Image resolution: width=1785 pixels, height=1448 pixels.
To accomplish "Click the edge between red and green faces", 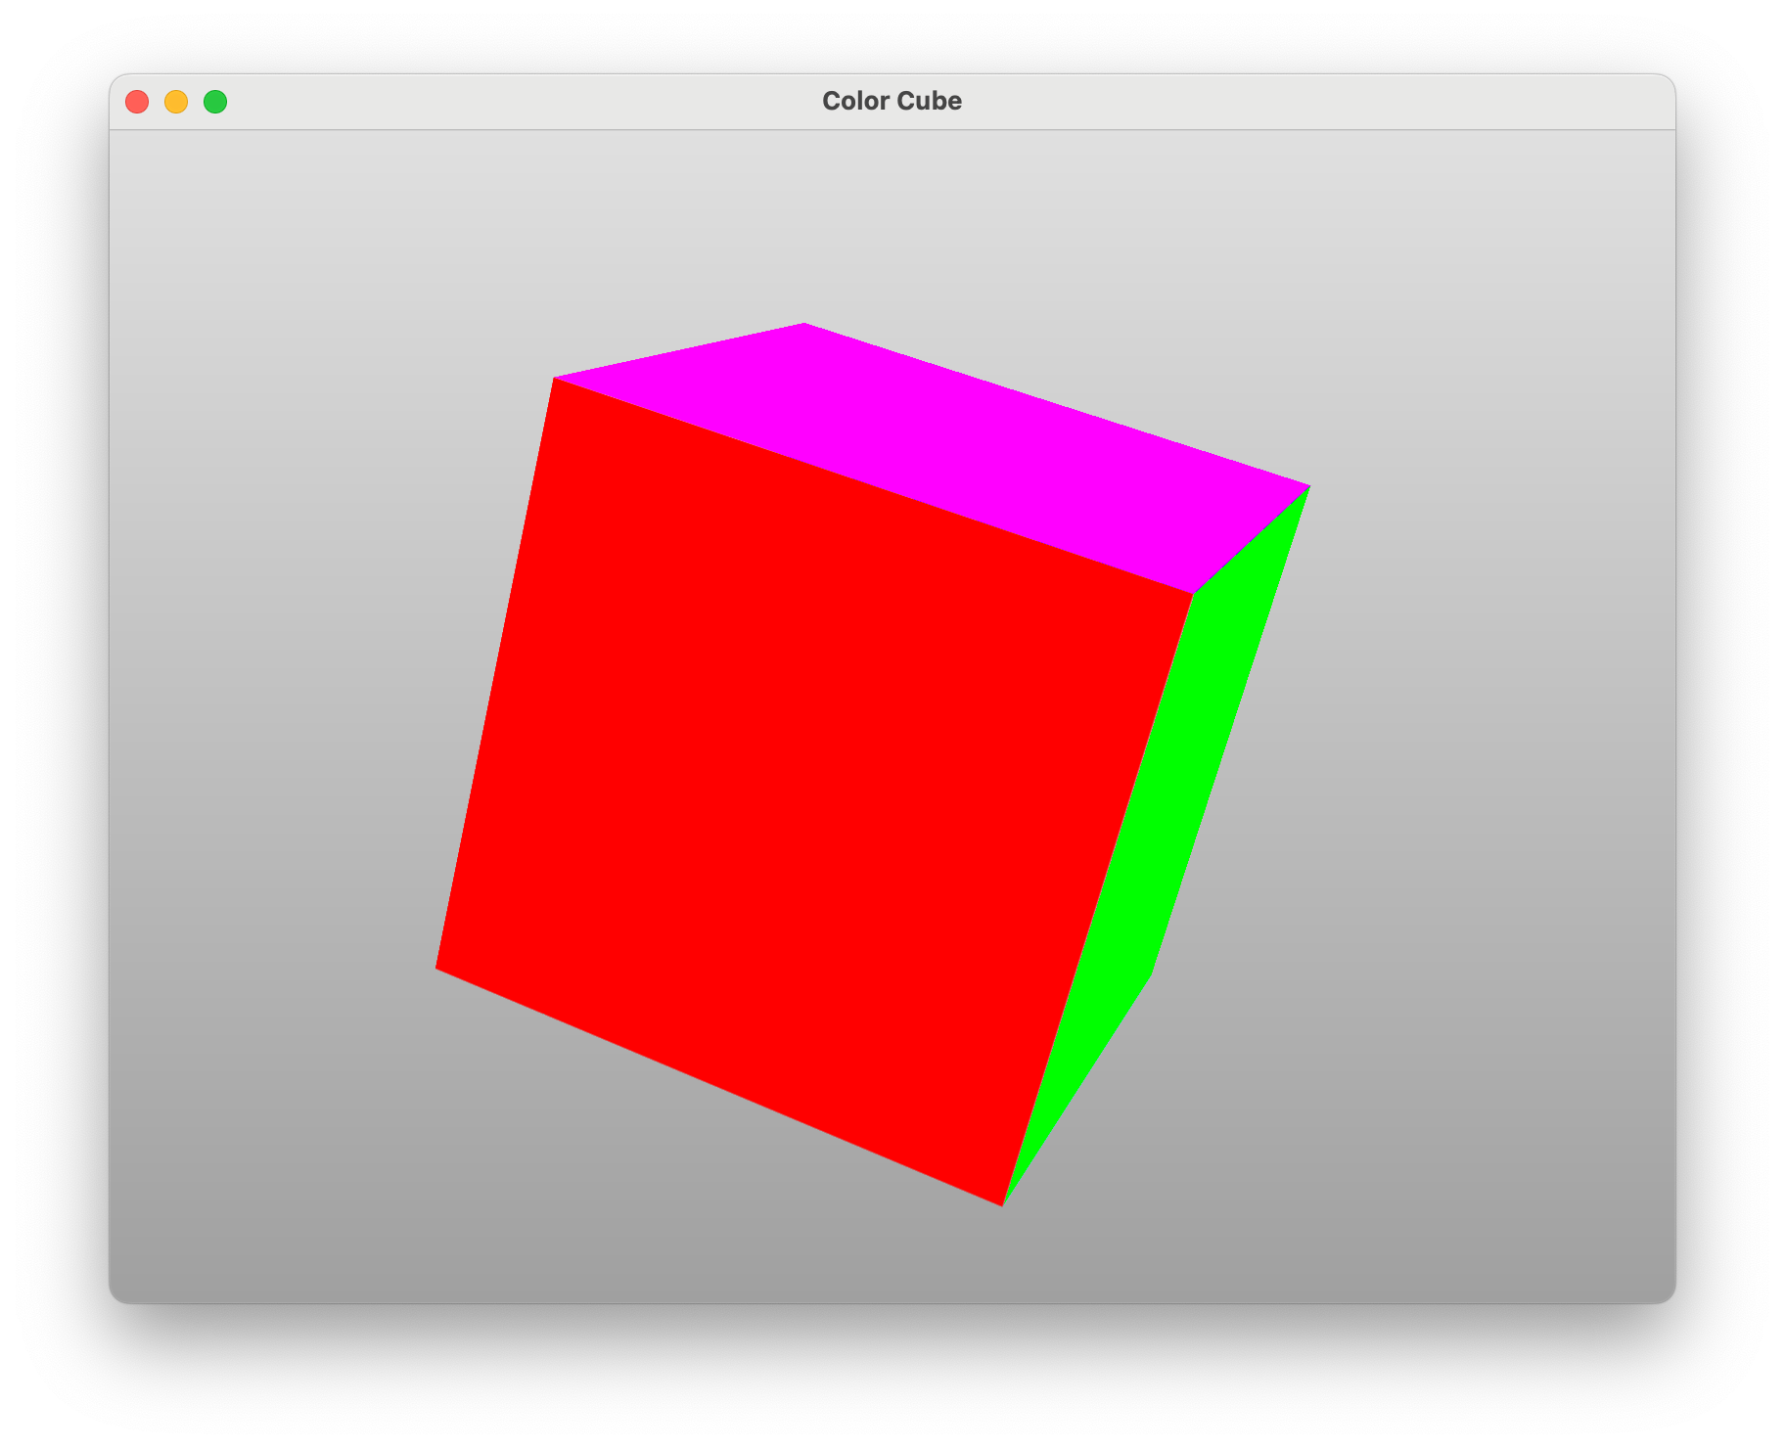I will tap(1097, 899).
